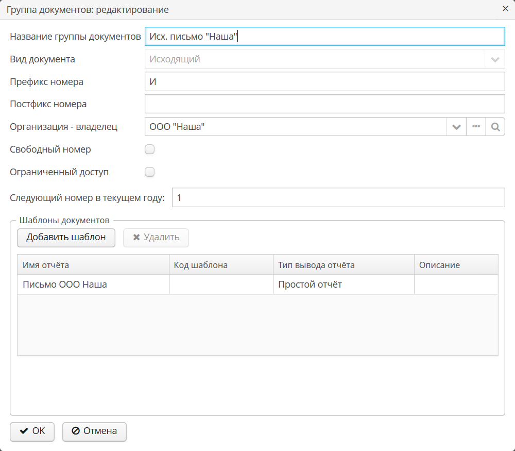
Task: Close the document group editing dialog
Action: coord(505,9)
